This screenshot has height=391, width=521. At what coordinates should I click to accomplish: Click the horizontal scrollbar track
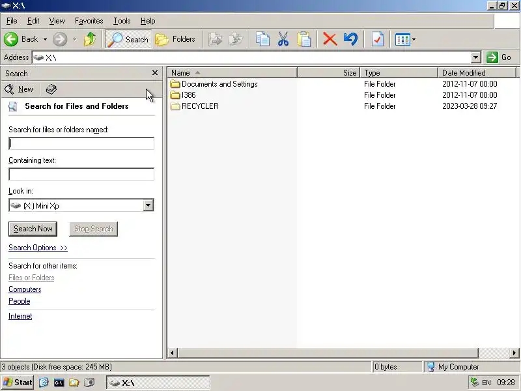tap(494, 353)
